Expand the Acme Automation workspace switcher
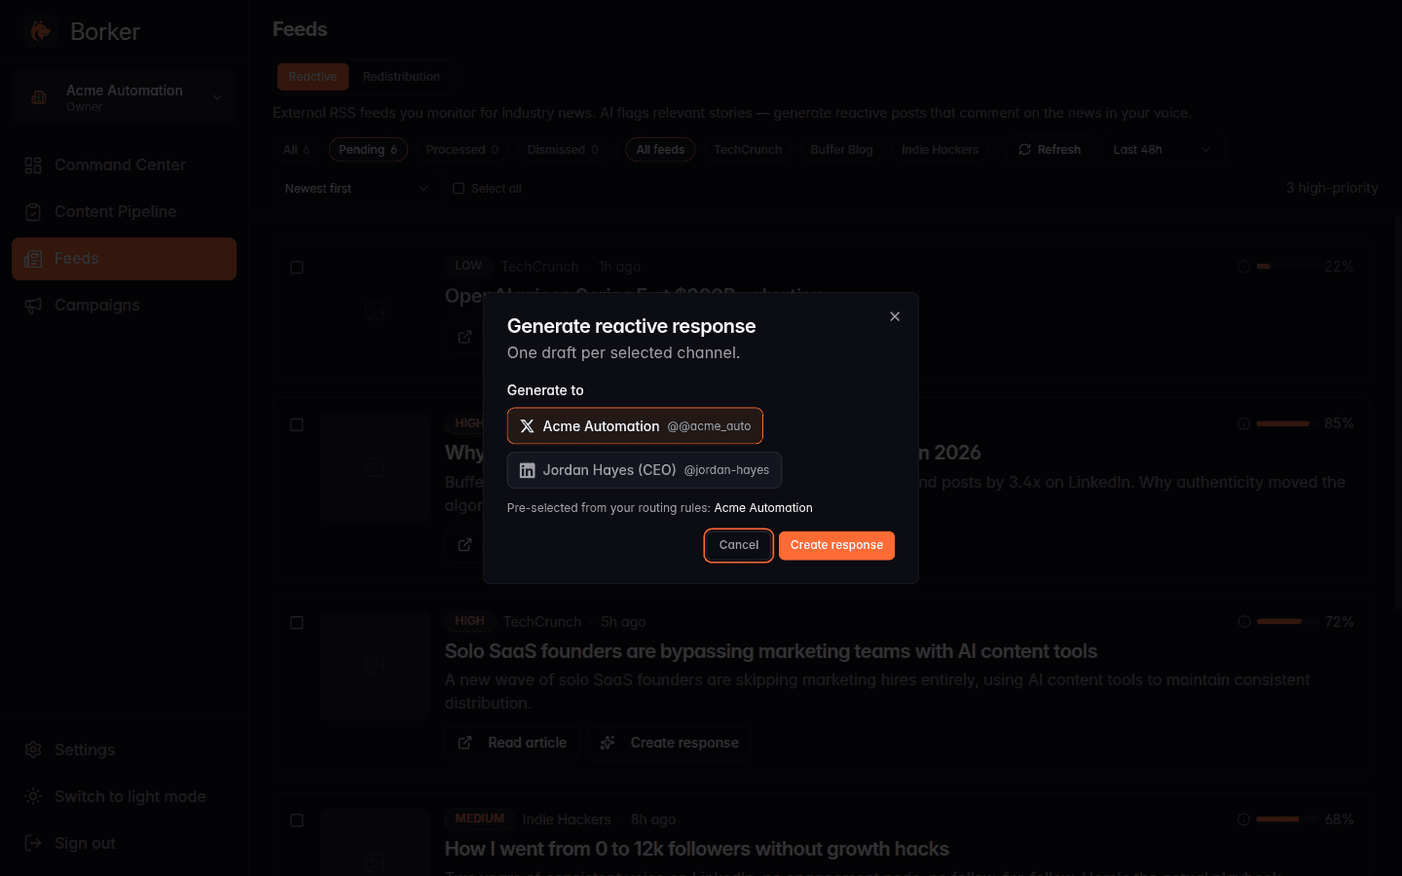Viewport: 1402px width, 876px height. (125, 97)
